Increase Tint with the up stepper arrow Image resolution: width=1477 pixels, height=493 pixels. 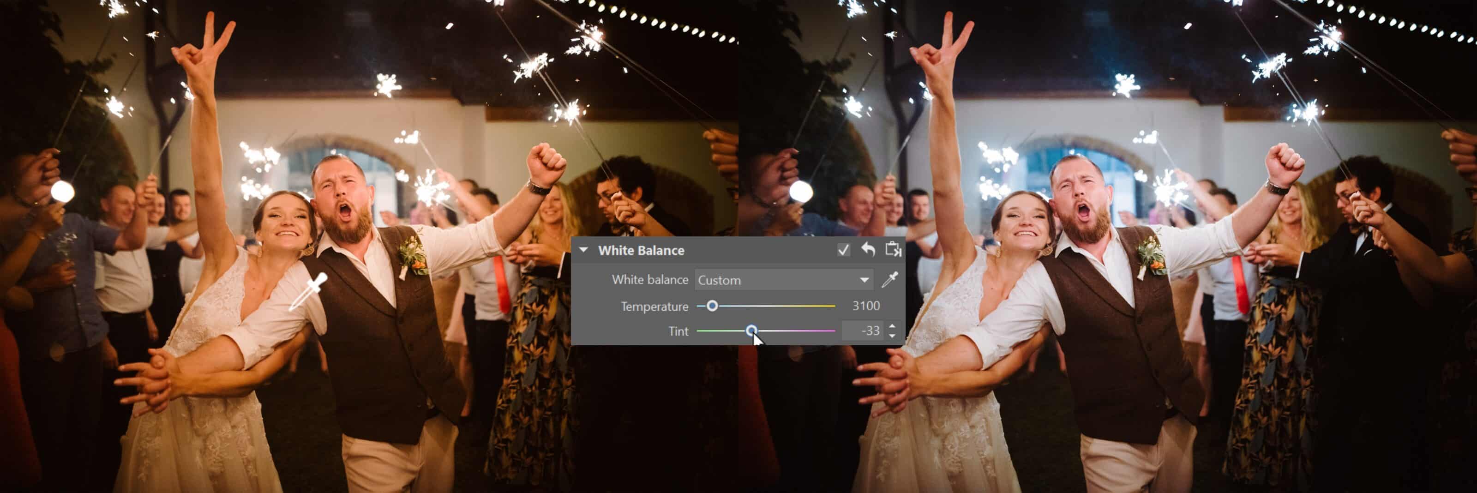pos(892,326)
